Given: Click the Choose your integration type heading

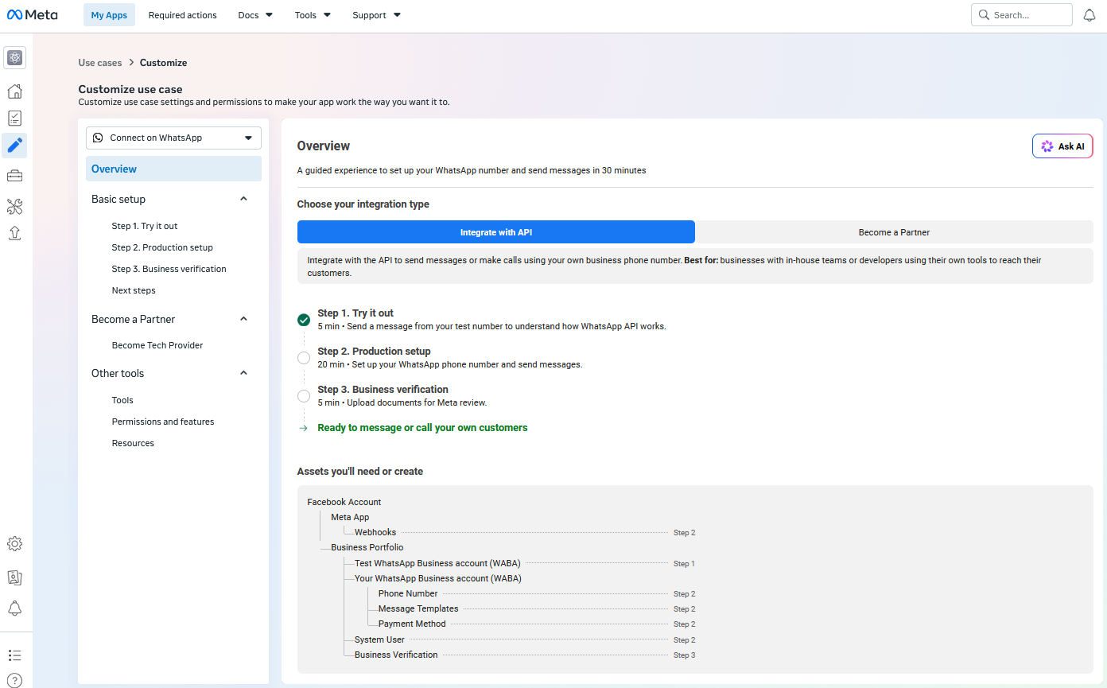Looking at the screenshot, I should pos(363,204).
